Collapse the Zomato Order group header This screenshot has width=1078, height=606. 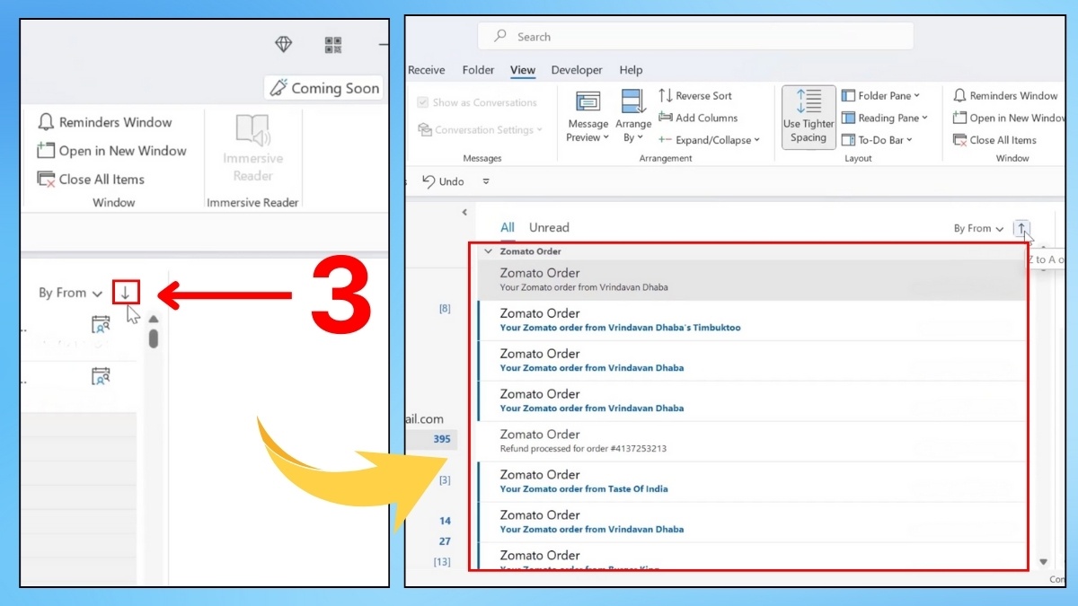(x=489, y=251)
